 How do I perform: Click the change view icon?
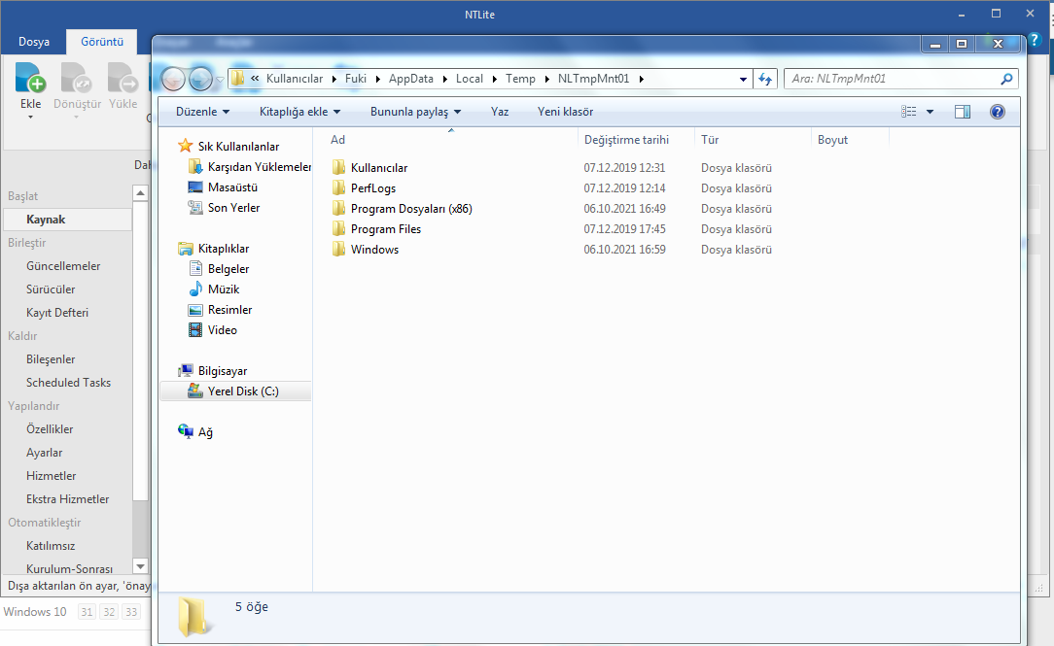pos(909,112)
